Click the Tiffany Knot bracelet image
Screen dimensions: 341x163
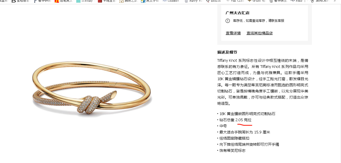point(92,89)
